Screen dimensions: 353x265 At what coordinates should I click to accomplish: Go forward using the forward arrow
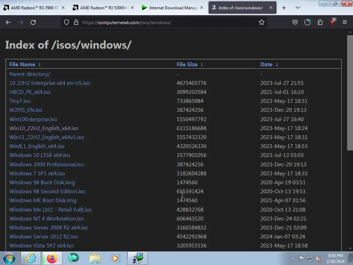(21, 22)
